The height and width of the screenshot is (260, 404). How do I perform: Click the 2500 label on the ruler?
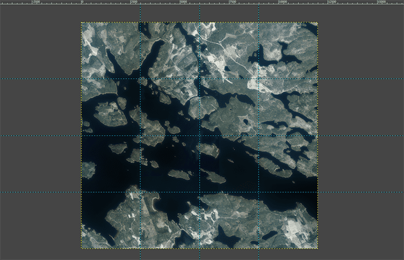click(134, 2)
